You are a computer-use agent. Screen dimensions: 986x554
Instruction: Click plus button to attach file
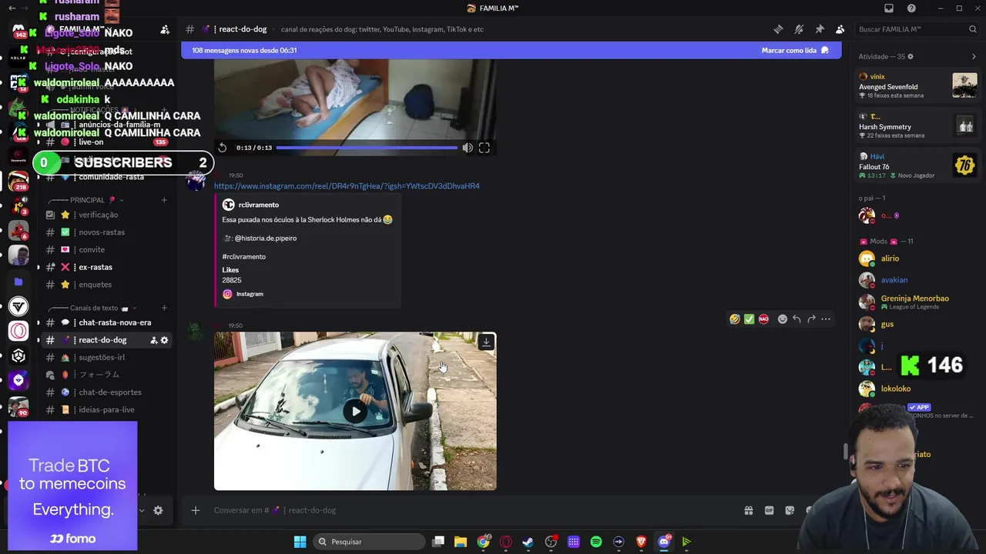(196, 510)
